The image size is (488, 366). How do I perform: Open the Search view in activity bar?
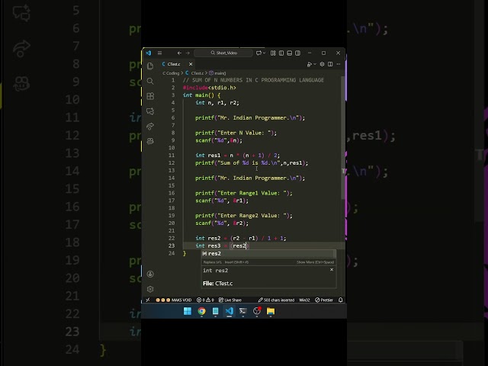150,82
